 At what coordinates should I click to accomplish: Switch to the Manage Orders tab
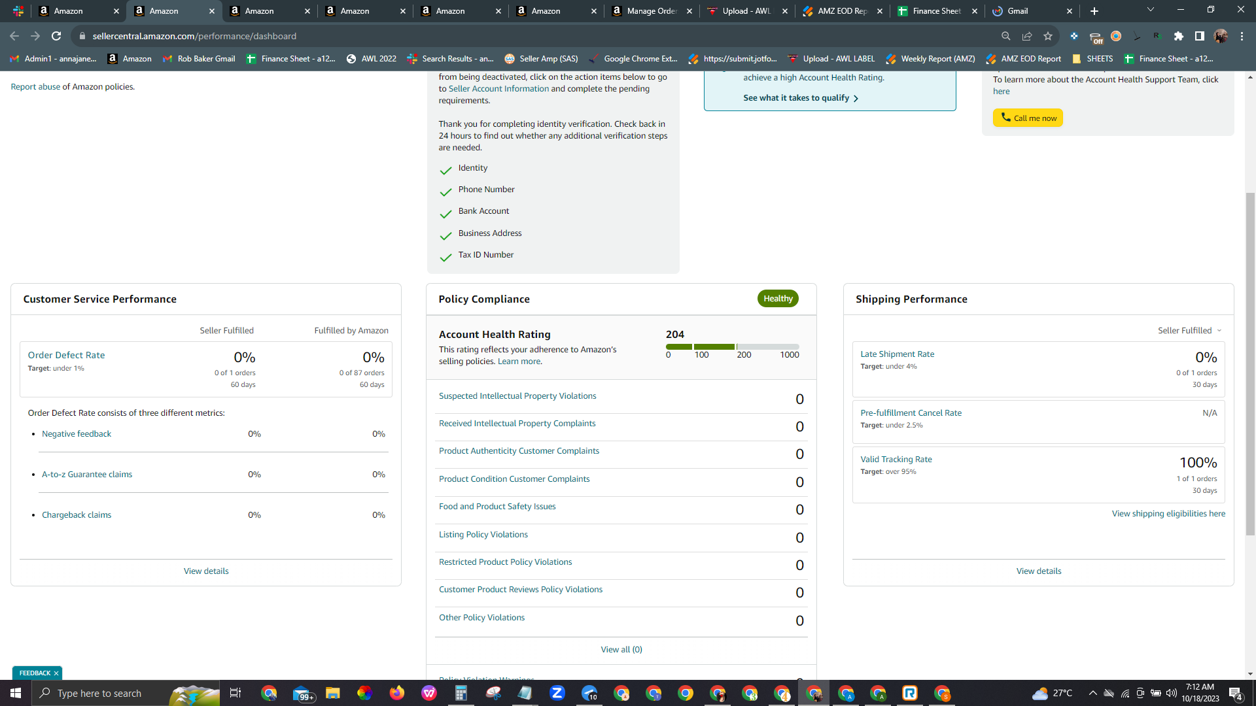point(652,11)
